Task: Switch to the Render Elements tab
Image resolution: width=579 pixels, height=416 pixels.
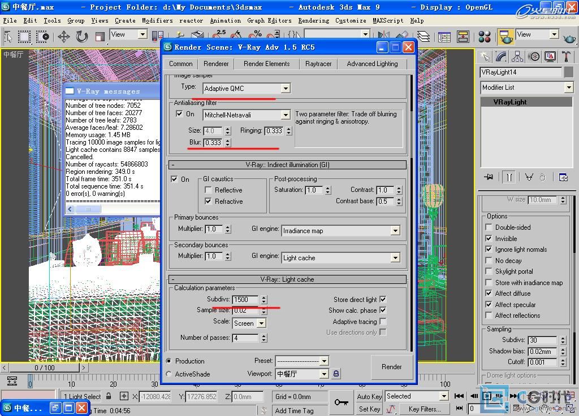Action: tap(266, 64)
